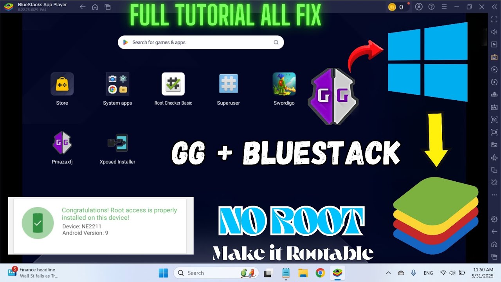The width and height of the screenshot is (501, 282).
Task: Open game controls keyboard icon
Action: pos(494,57)
